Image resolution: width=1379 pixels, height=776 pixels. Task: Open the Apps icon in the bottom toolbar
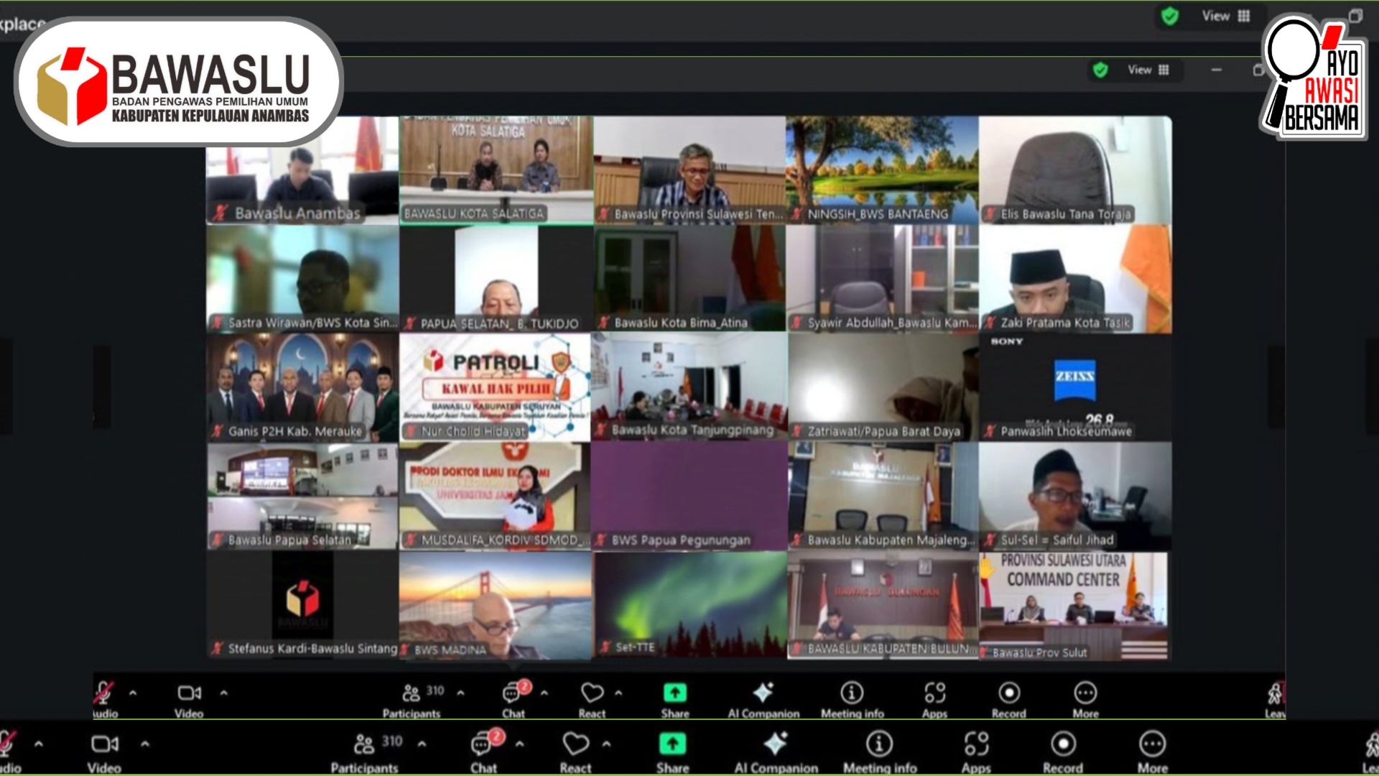tap(976, 744)
